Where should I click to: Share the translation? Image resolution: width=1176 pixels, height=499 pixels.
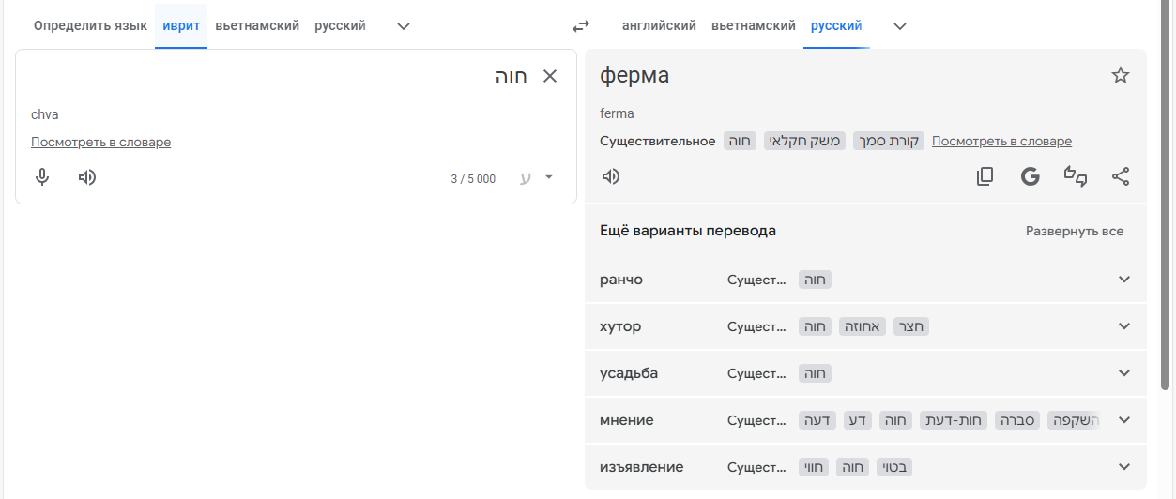1121,176
